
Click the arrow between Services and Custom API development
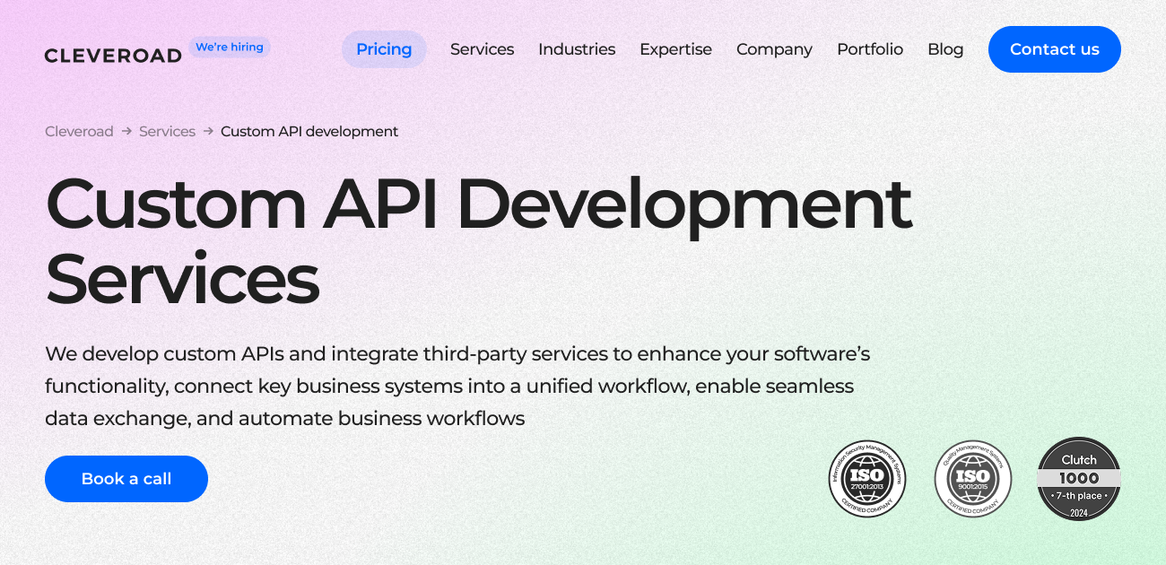click(x=206, y=131)
